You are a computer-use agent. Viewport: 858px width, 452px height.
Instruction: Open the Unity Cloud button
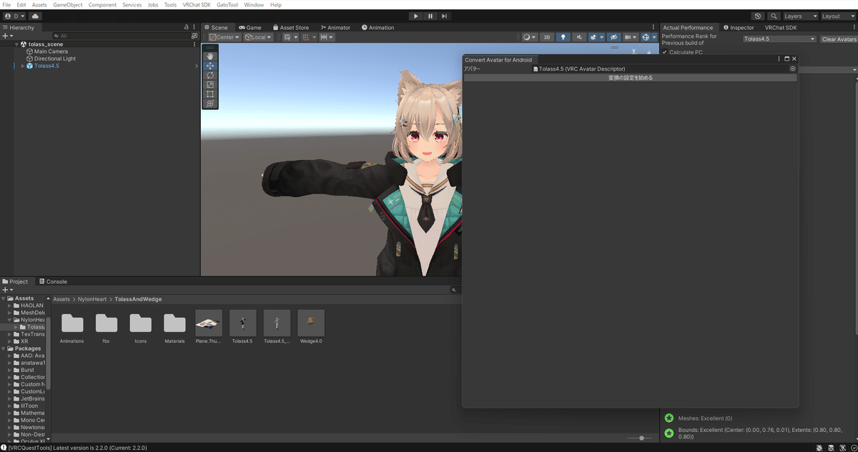point(36,16)
